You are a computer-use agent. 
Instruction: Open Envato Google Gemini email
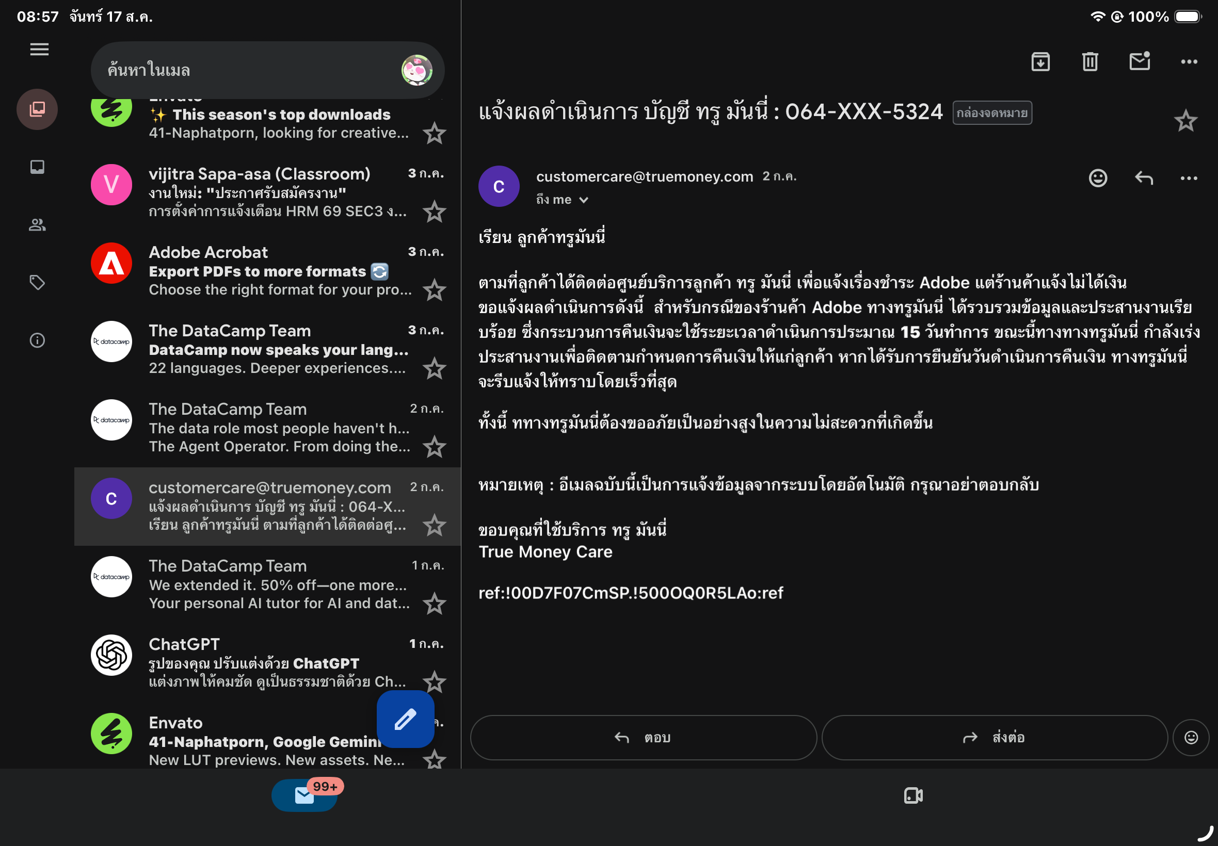click(x=268, y=736)
